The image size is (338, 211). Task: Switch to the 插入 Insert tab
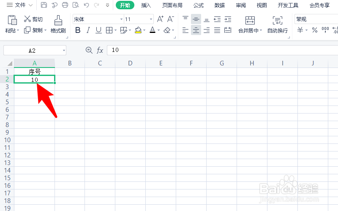click(146, 5)
